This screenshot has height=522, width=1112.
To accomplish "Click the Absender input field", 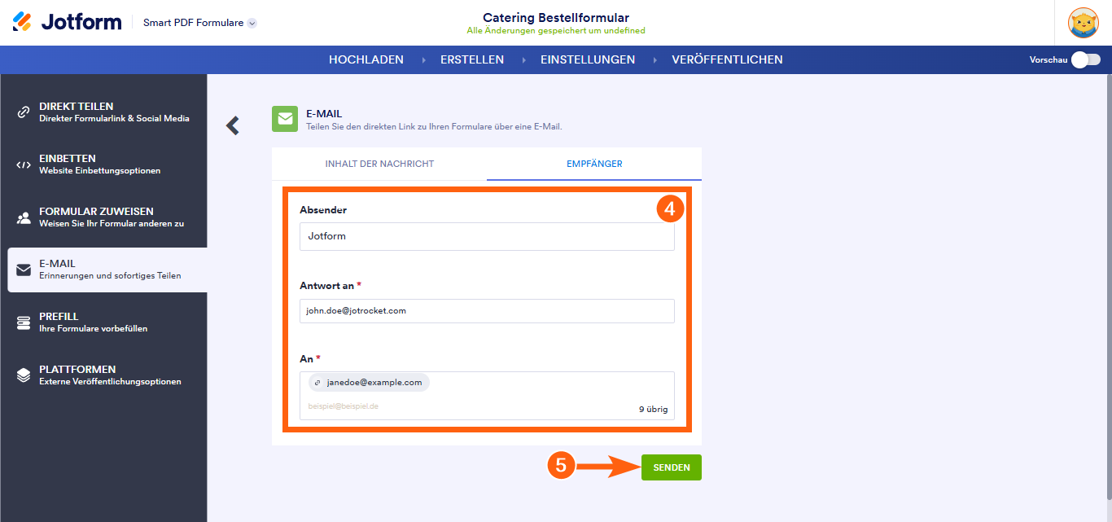I will click(x=487, y=236).
